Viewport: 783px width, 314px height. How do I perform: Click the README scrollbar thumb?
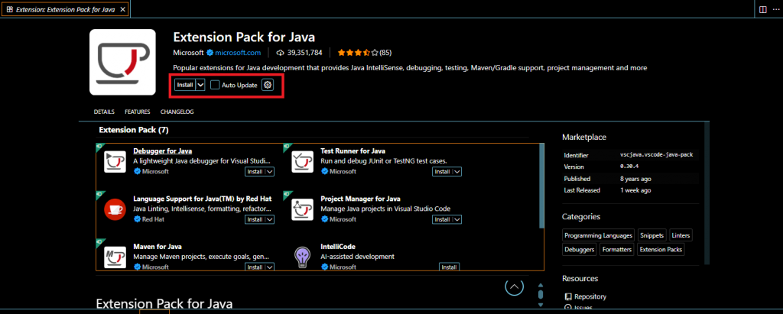click(x=541, y=295)
